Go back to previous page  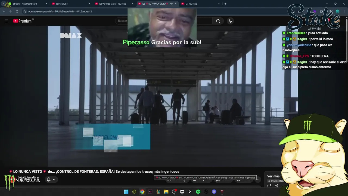[x=4, y=11]
